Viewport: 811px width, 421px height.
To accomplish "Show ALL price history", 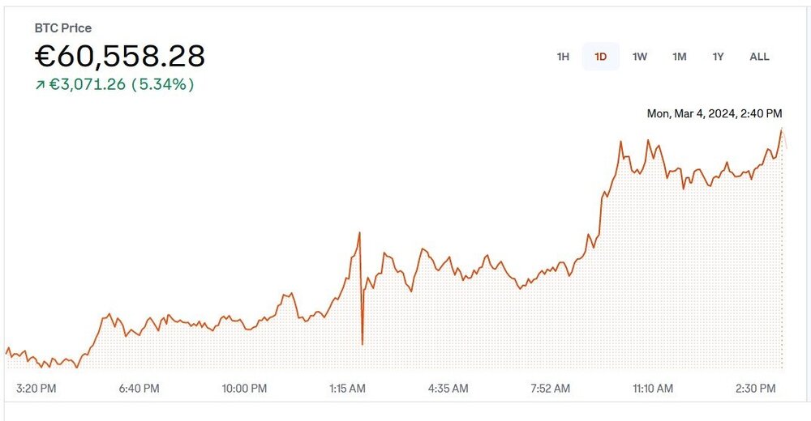I will pyautogui.click(x=759, y=57).
